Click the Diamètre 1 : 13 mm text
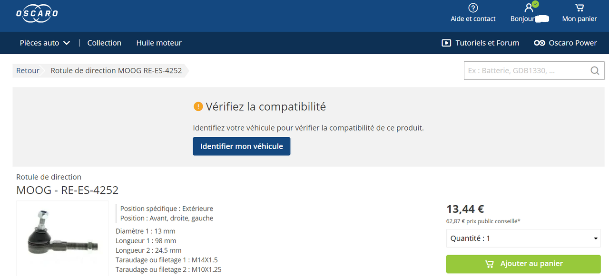609x276 pixels. tap(146, 231)
